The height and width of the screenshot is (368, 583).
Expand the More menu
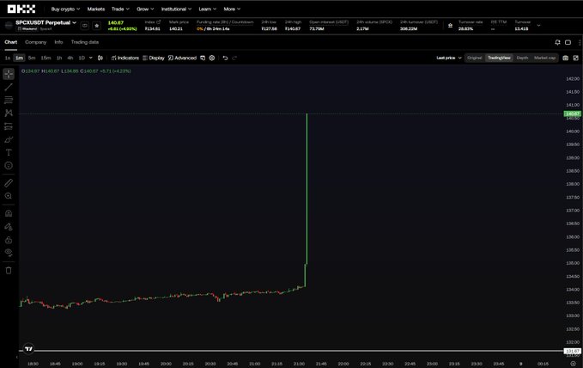click(x=232, y=9)
